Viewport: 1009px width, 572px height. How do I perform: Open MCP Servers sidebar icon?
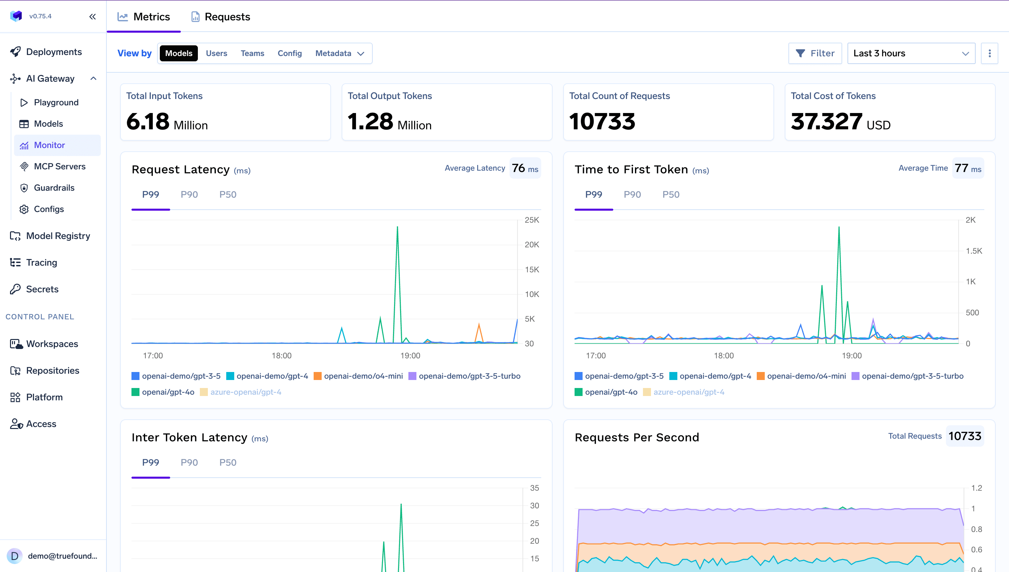pyautogui.click(x=24, y=167)
